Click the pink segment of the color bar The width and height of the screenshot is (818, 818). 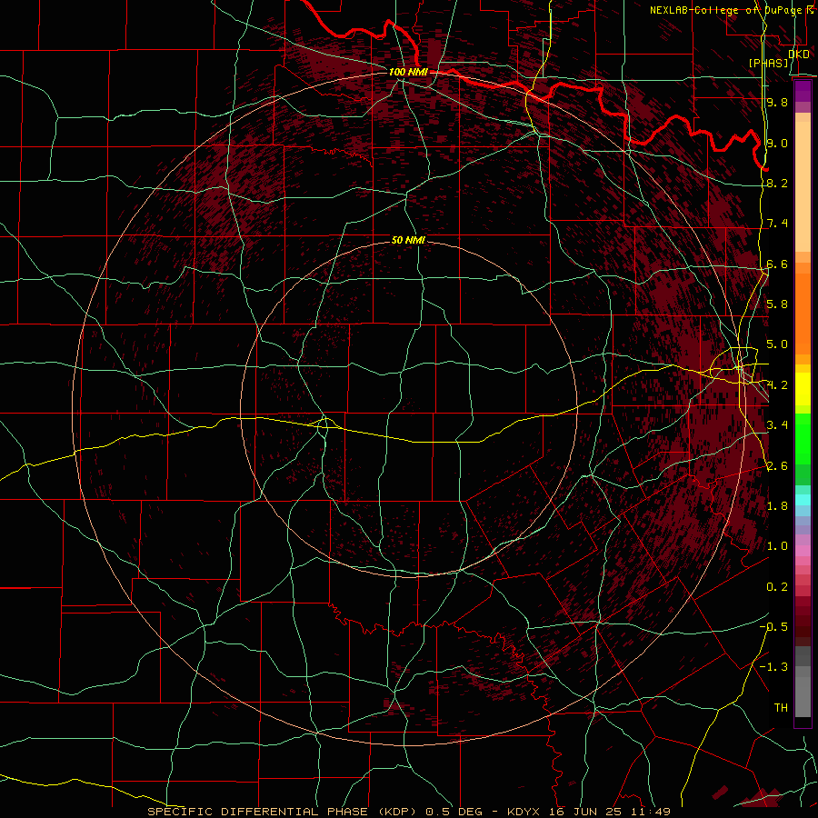[x=803, y=551]
